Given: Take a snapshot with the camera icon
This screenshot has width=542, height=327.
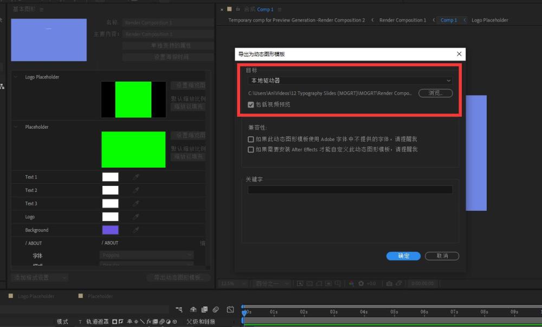Looking at the screenshot, I should pyautogui.click(x=389, y=284).
